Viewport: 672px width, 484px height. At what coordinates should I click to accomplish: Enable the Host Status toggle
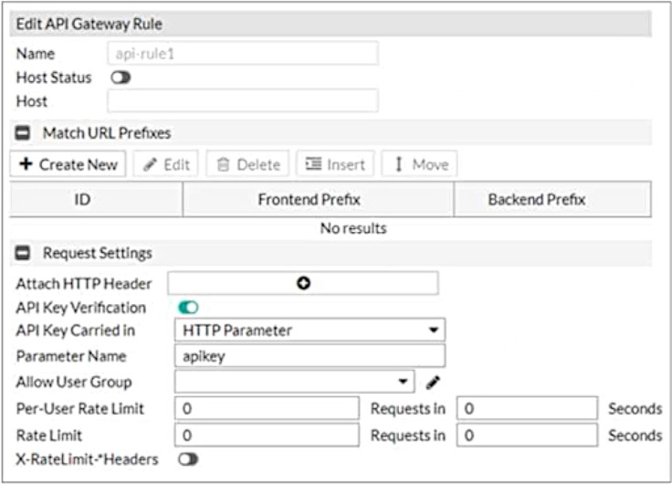pyautogui.click(x=121, y=79)
